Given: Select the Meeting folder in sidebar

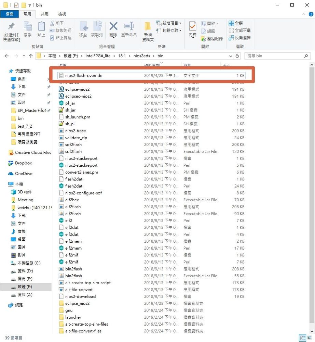Looking at the screenshot, I should pos(23,200).
